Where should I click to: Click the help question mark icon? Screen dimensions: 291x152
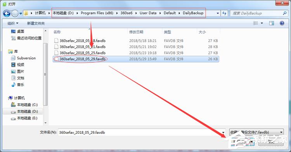tap(282, 23)
